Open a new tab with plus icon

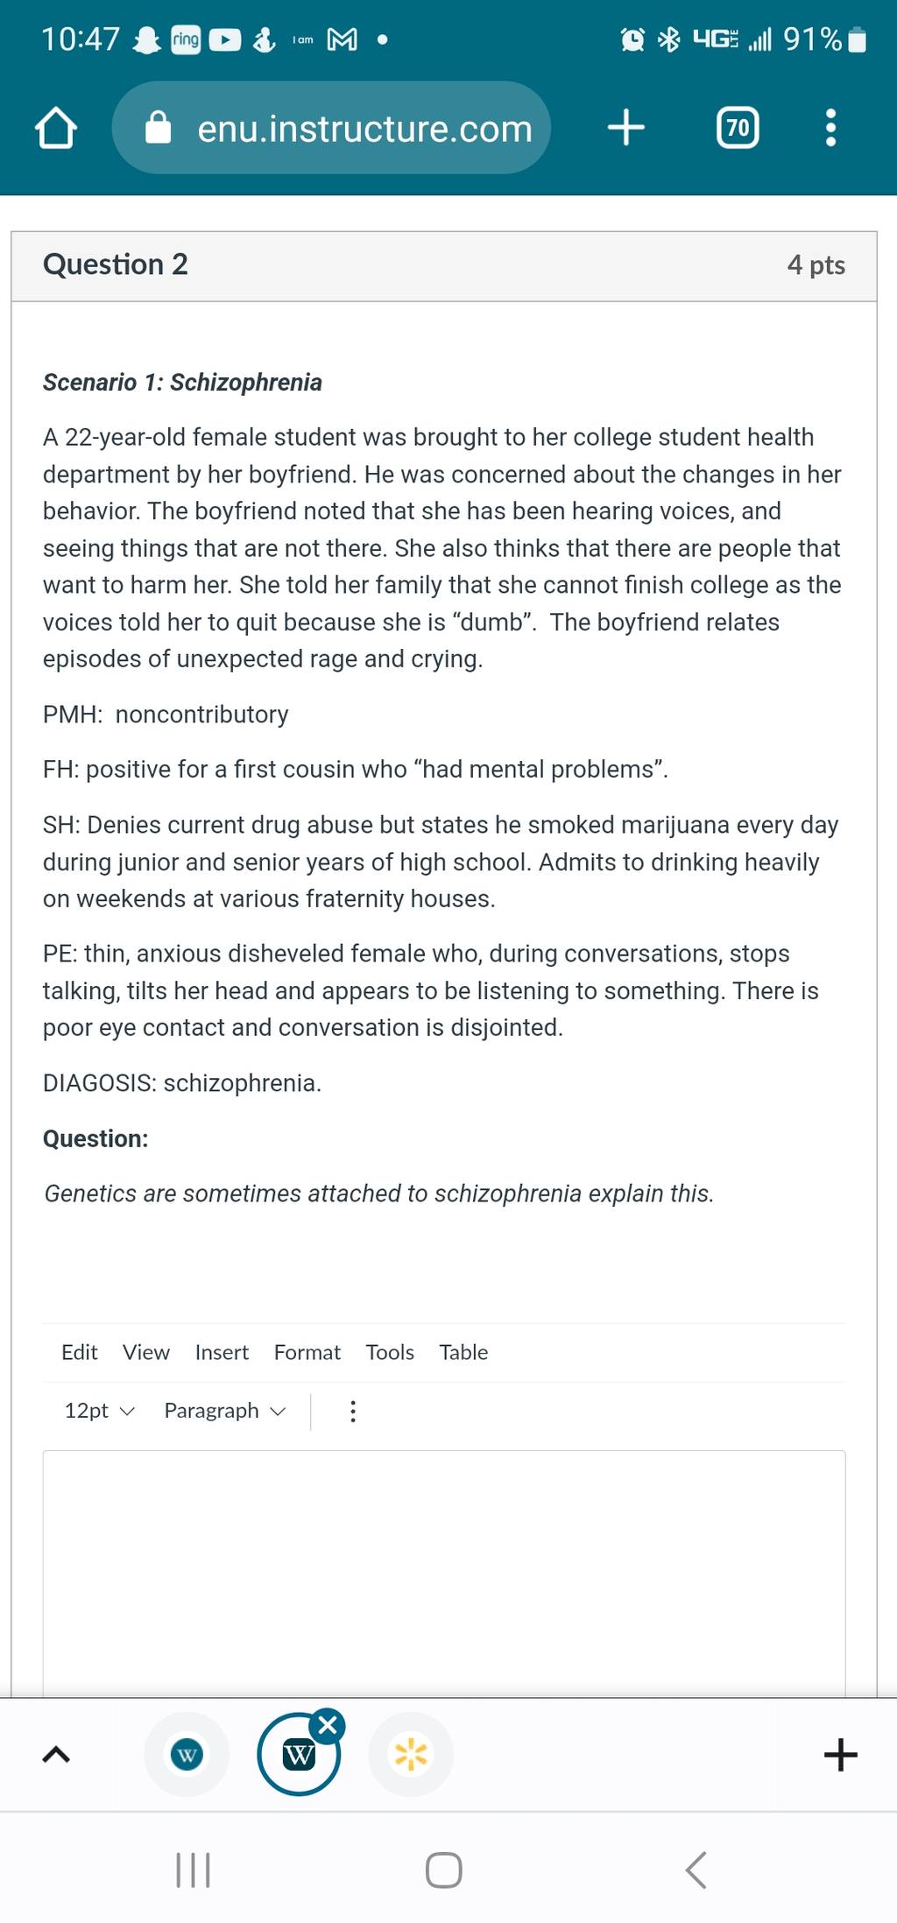tap(626, 128)
